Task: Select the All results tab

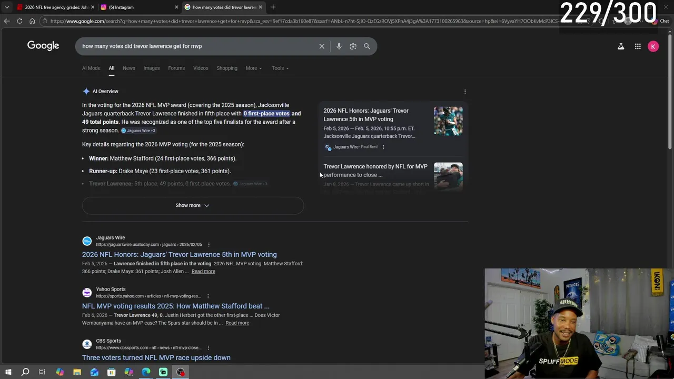Action: (111, 68)
